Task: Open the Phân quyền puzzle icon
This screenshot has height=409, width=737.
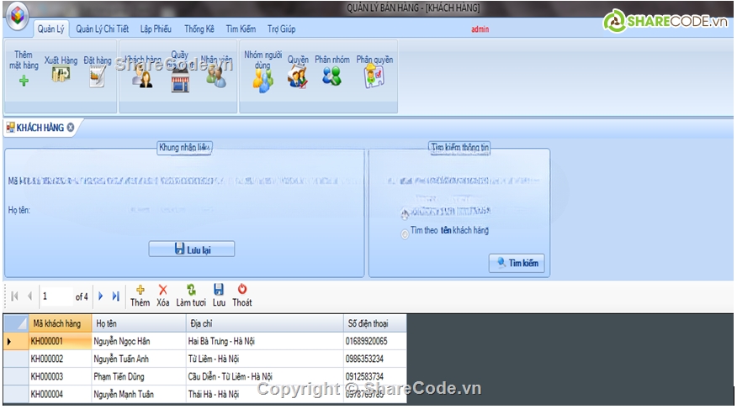Action: [x=374, y=76]
